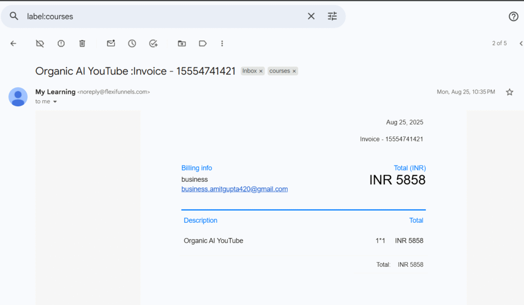
Task: Go back to the email list
Action: pos(13,43)
